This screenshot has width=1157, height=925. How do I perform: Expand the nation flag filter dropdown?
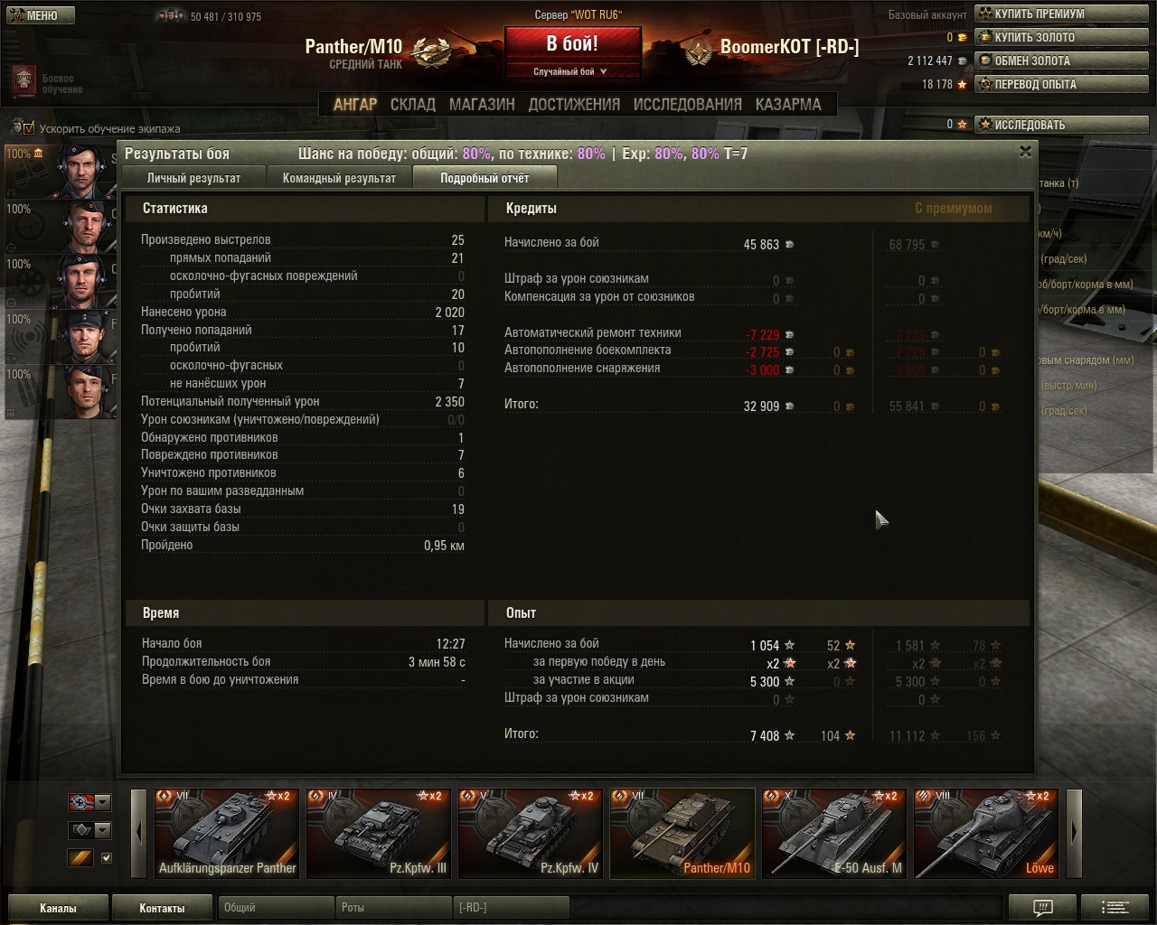(x=103, y=802)
